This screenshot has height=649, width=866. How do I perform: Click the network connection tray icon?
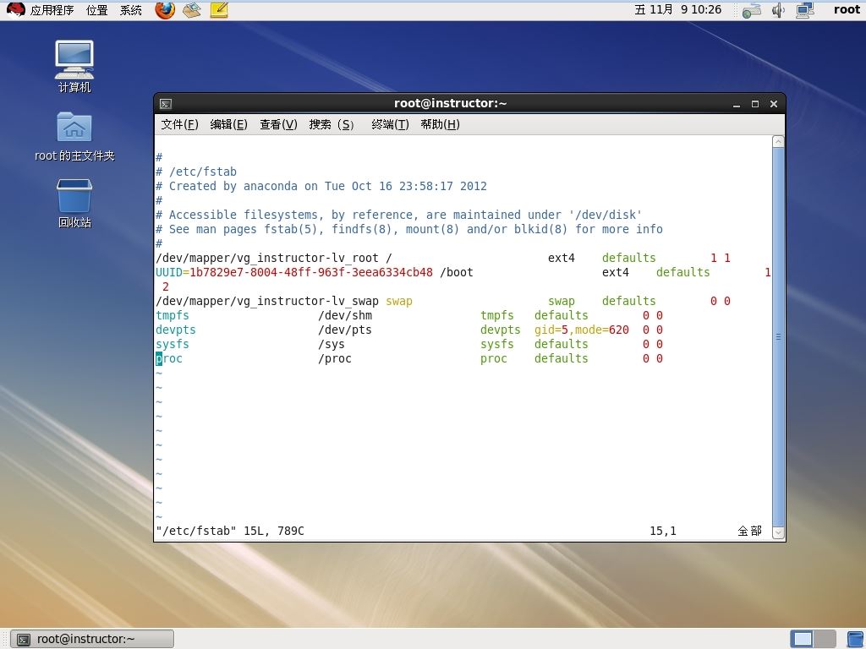coord(752,10)
